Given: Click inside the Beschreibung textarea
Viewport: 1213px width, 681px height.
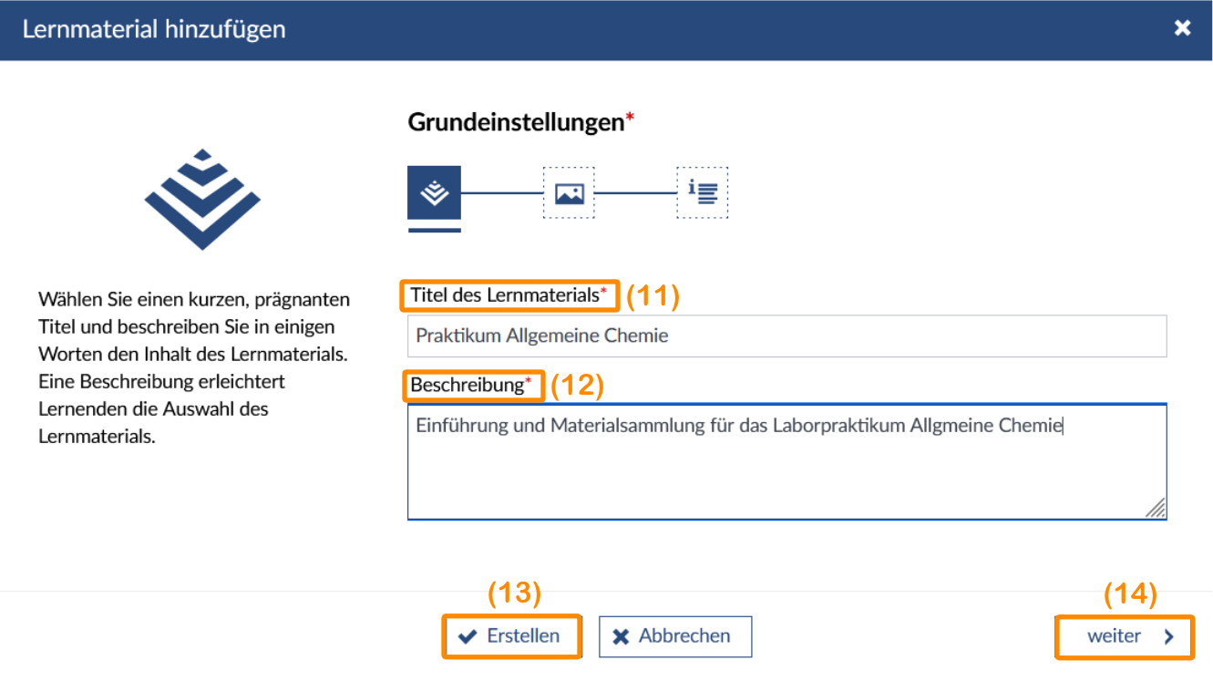Looking at the screenshot, I should click(786, 460).
